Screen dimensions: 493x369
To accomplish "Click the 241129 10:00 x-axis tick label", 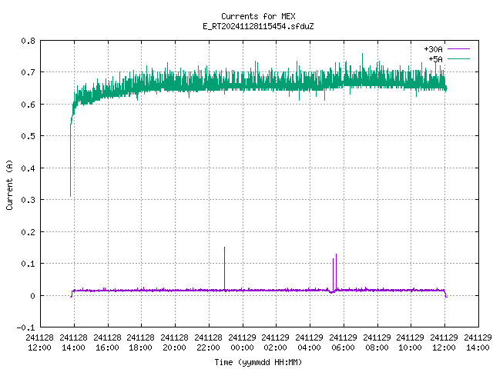I will coord(411,342).
